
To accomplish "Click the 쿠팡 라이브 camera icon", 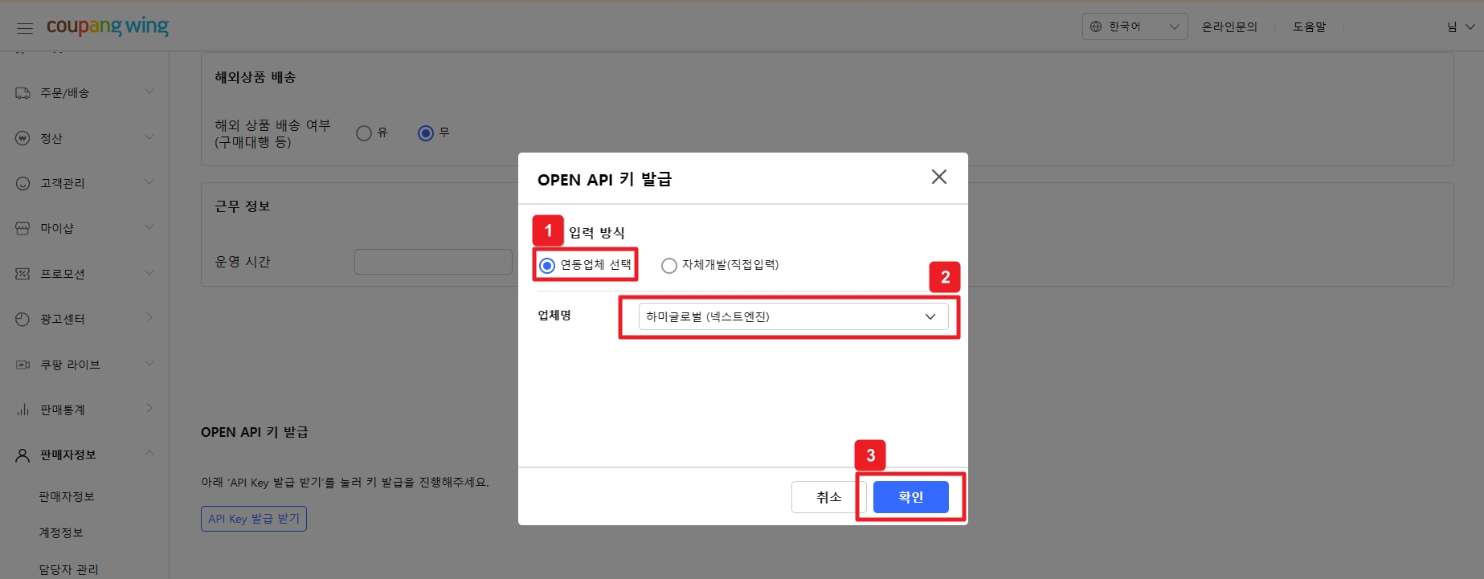I will [x=22, y=365].
